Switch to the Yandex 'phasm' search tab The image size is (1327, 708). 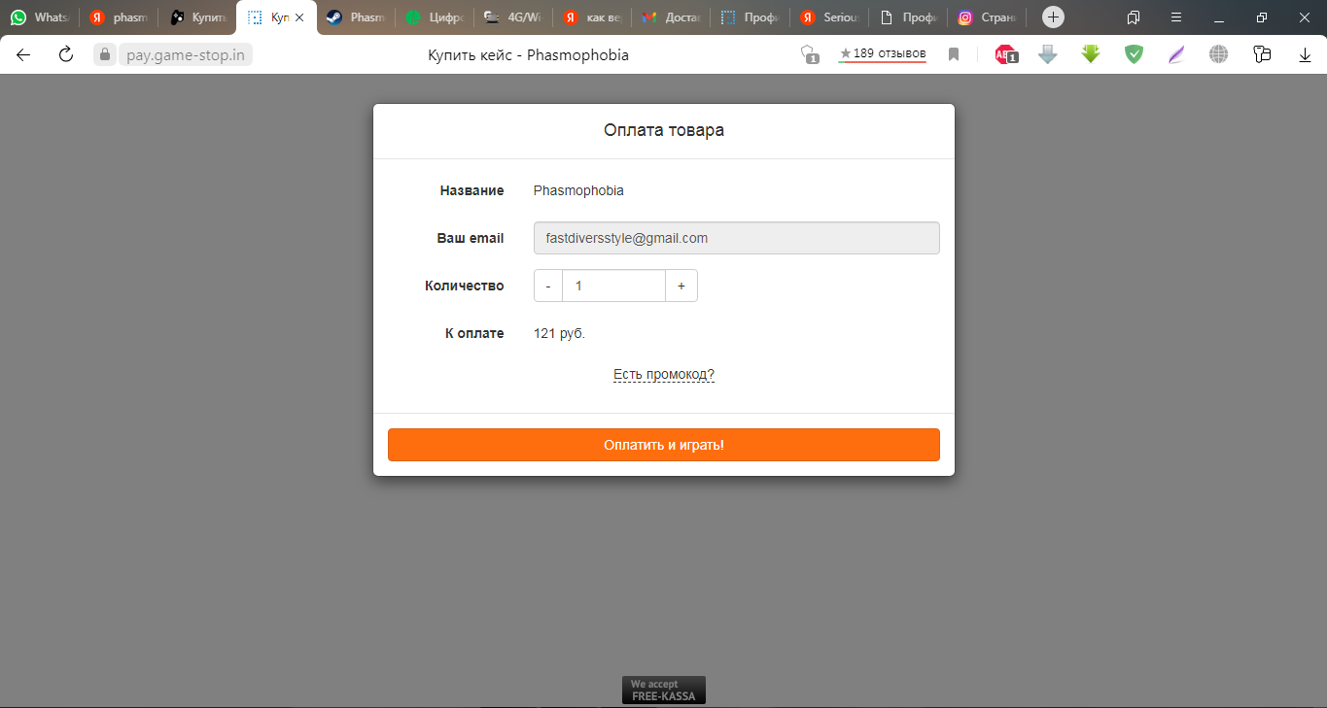(x=118, y=17)
